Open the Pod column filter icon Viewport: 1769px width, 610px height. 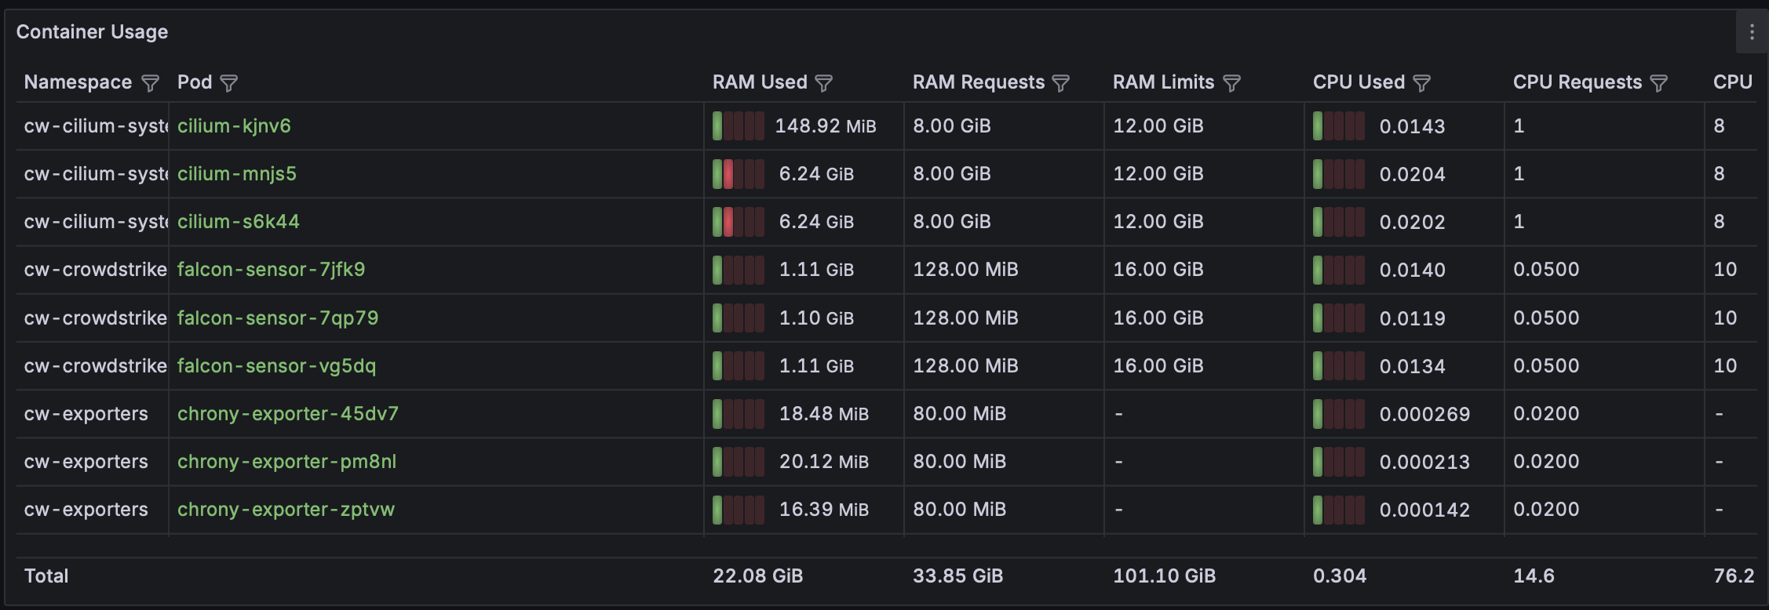pyautogui.click(x=229, y=83)
